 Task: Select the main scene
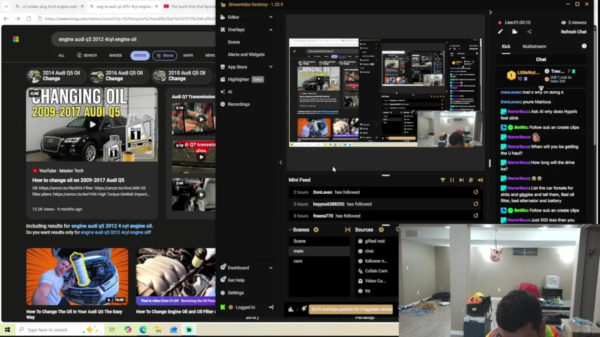click(x=319, y=251)
